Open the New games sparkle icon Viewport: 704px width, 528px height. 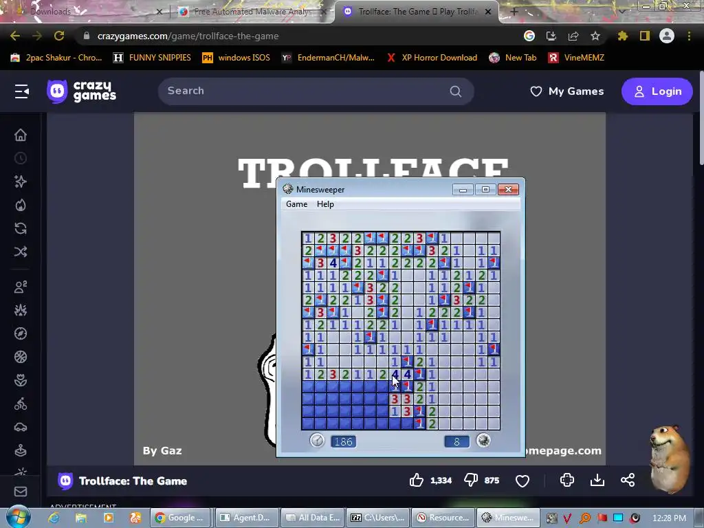pyautogui.click(x=20, y=181)
